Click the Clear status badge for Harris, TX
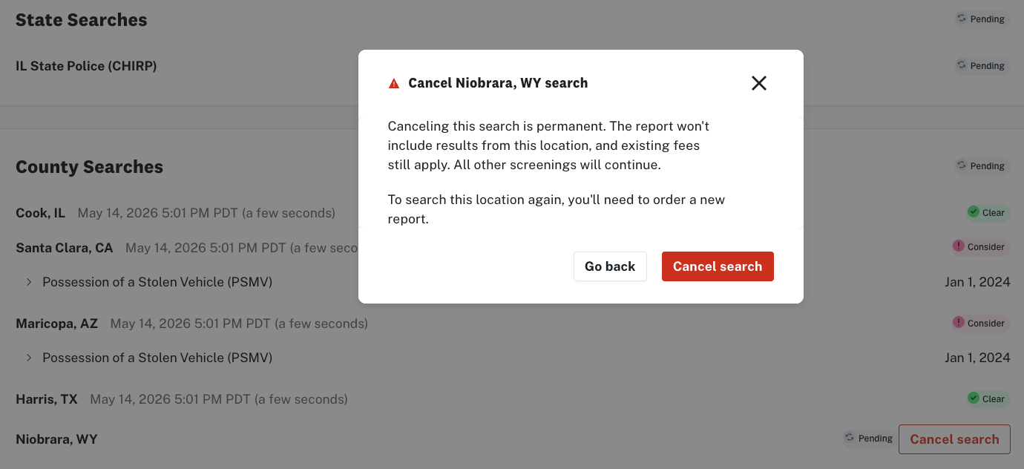Viewport: 1024px width, 469px height. point(988,399)
